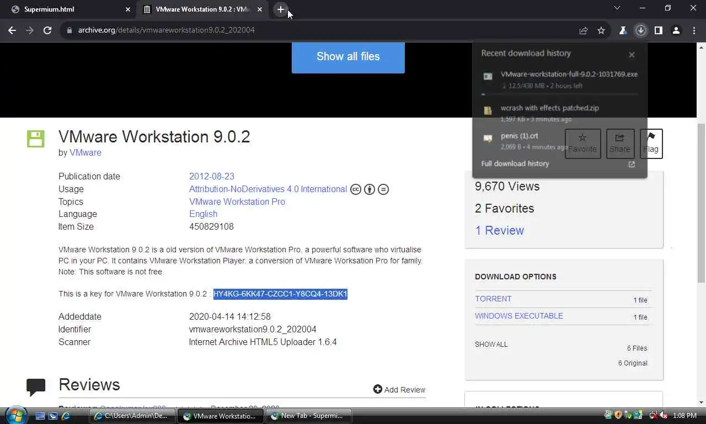
Task: Select the VMware Workstation 9.0.2 tab
Action: coord(202,9)
